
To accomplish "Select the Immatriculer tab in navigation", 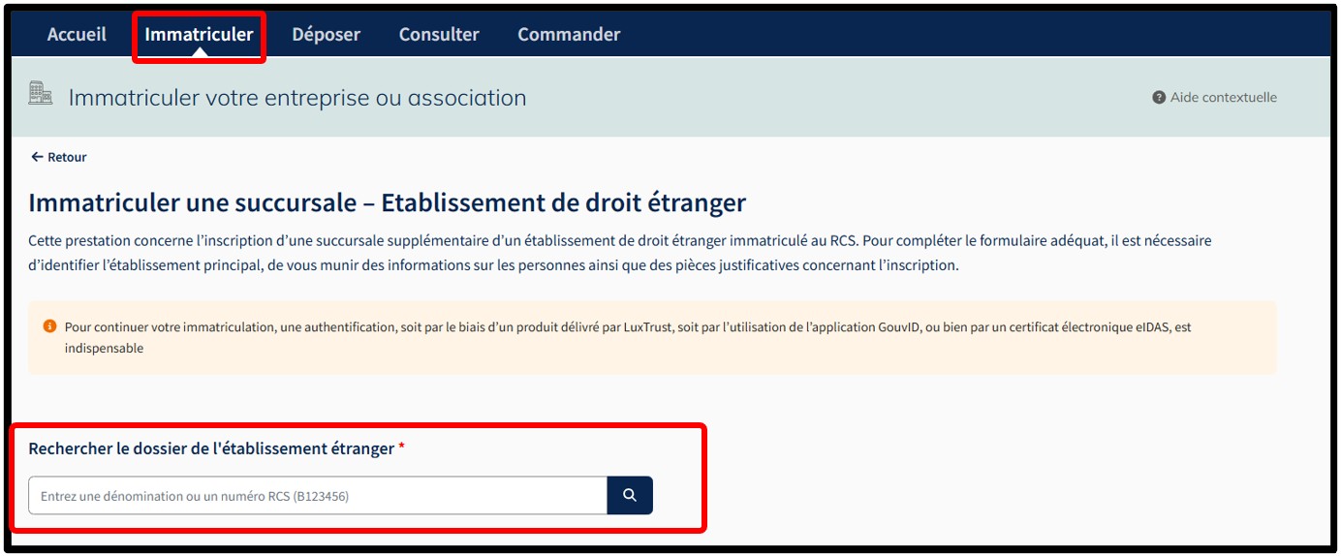I will pos(199,35).
